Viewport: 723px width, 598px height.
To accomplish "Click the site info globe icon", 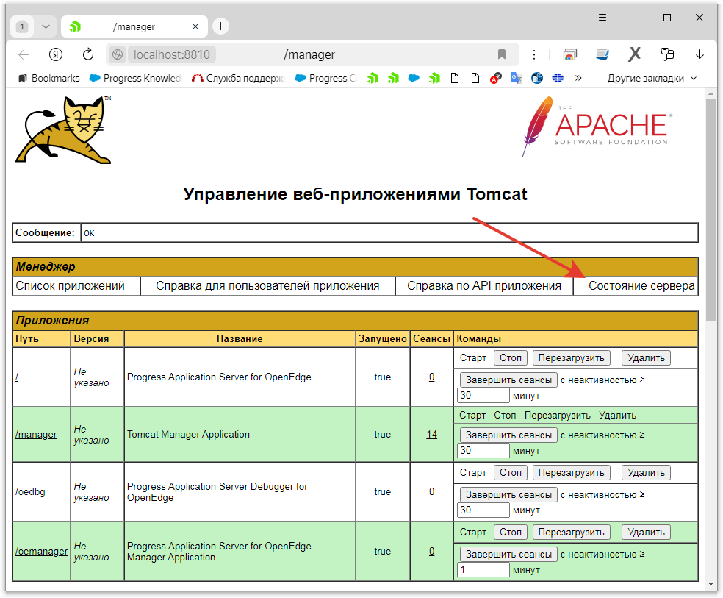I will 118,55.
